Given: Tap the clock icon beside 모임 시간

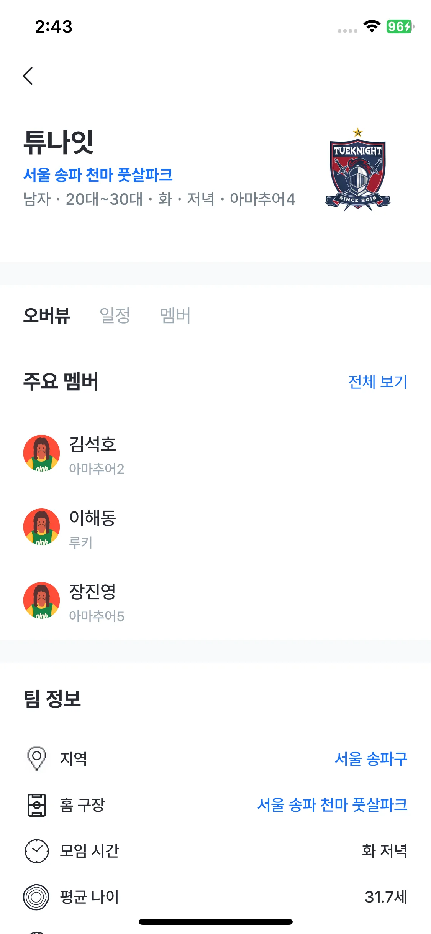Looking at the screenshot, I should [x=37, y=851].
